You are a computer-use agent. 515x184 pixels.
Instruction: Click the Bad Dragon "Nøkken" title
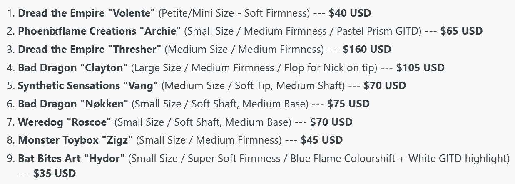pos(73,104)
